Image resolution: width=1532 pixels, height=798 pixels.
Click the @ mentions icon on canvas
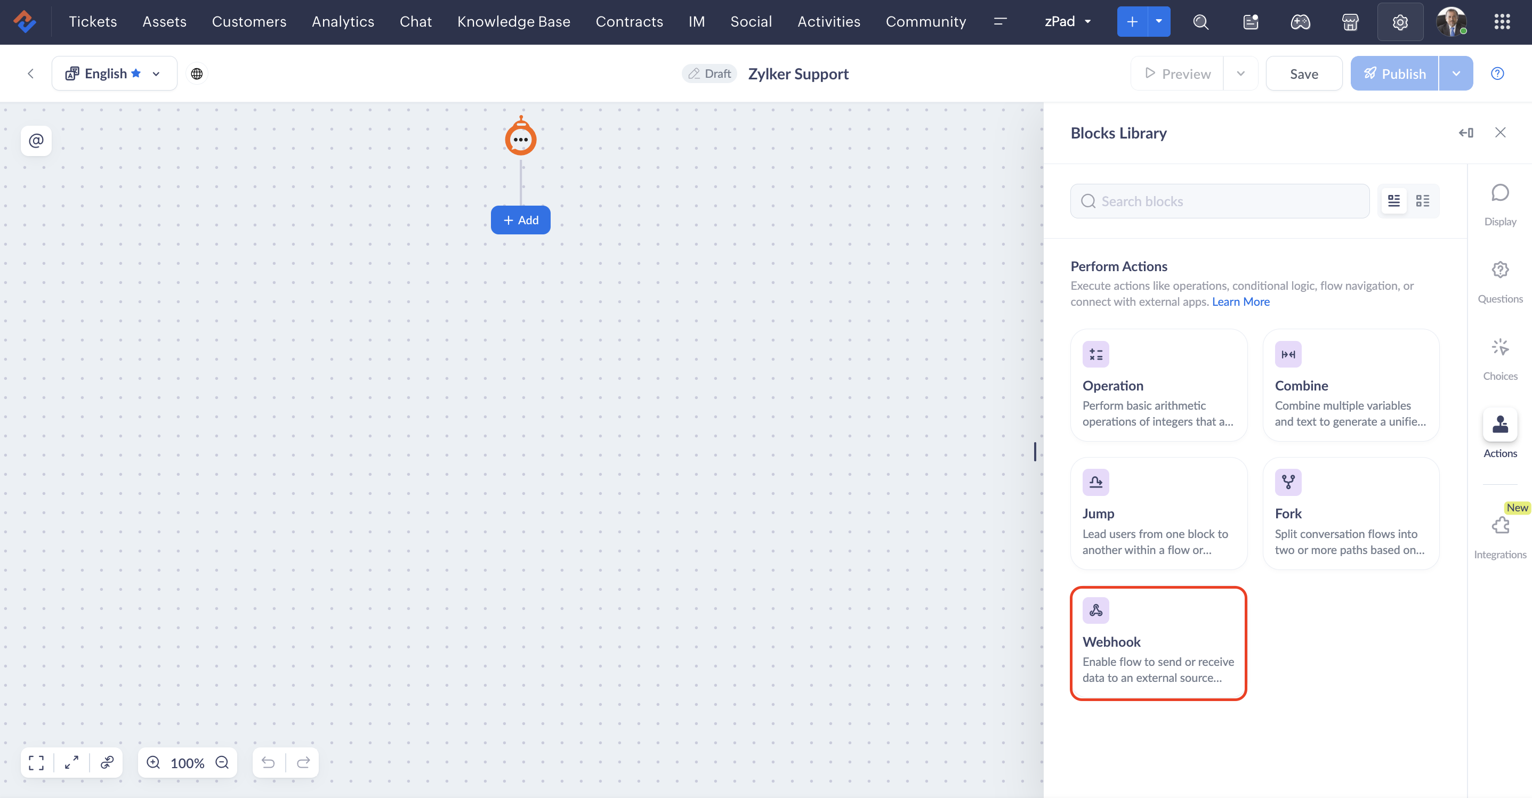36,141
